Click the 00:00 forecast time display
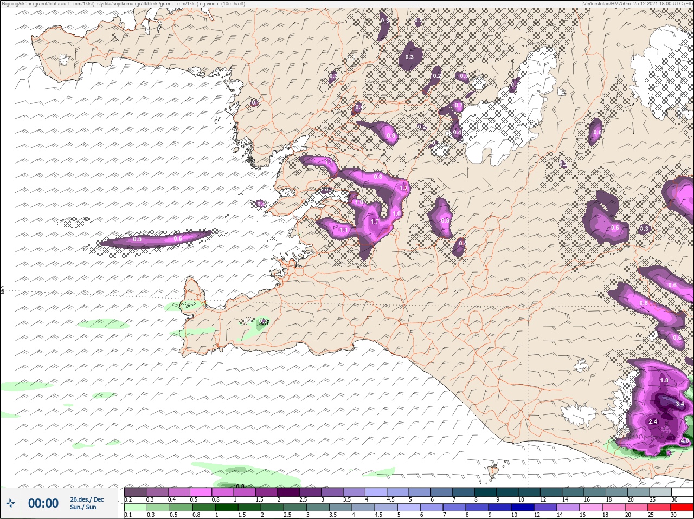This screenshot has width=694, height=519. tap(43, 503)
